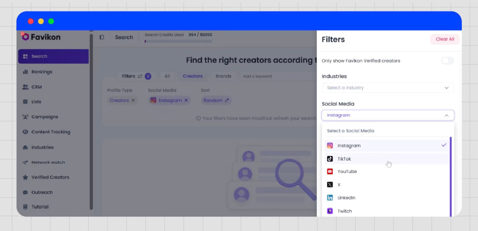Screen dimensions: 478x231
Task: Open Rankings in the sidebar
Action: tap(53, 72)
